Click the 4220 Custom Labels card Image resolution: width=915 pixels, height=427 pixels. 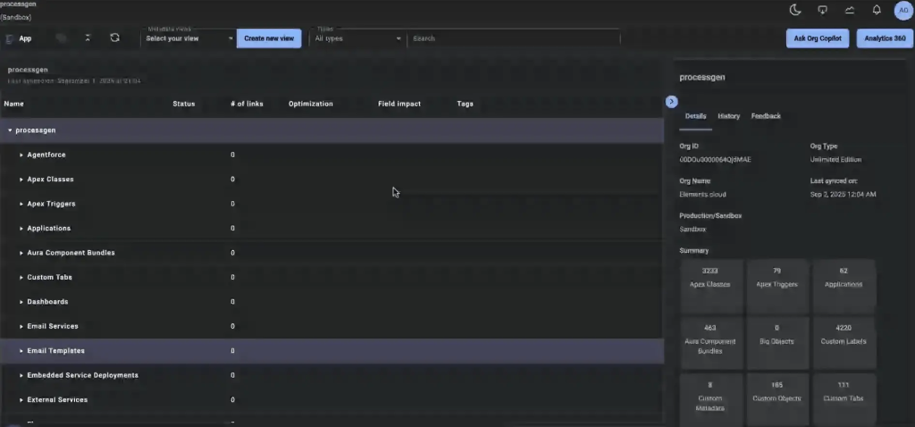(x=844, y=343)
